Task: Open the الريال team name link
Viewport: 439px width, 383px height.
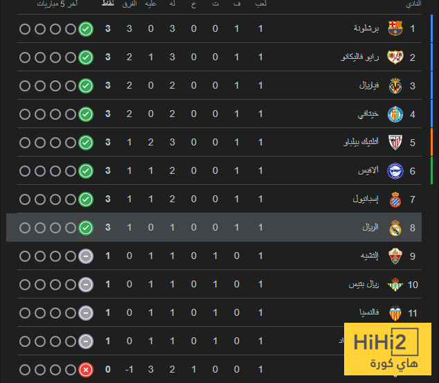Action: [x=370, y=228]
